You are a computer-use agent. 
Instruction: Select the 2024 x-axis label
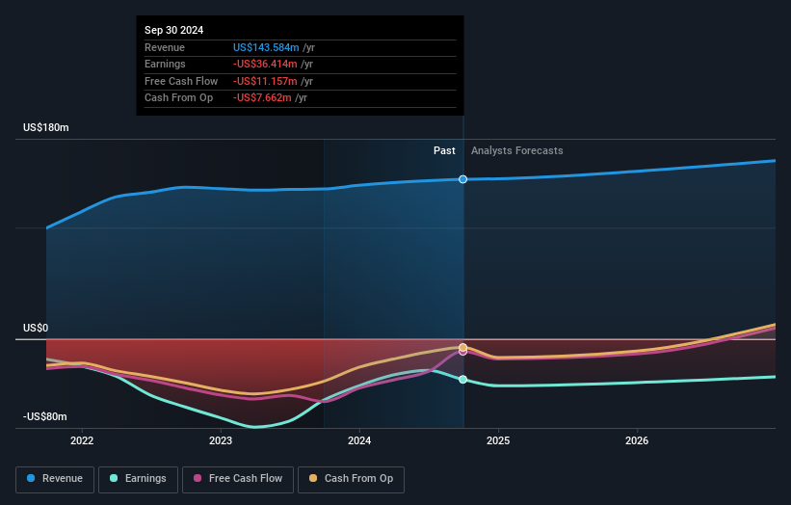(359, 440)
